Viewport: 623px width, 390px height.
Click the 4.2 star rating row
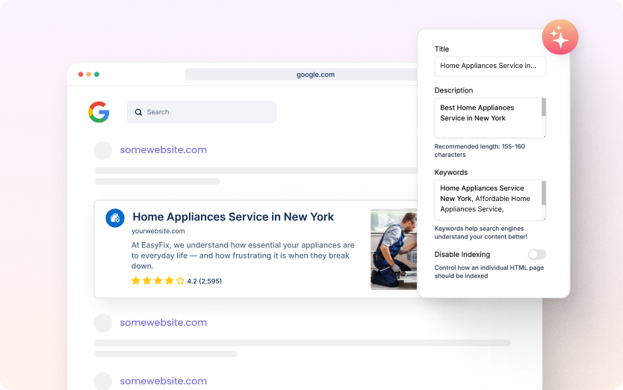[176, 281]
